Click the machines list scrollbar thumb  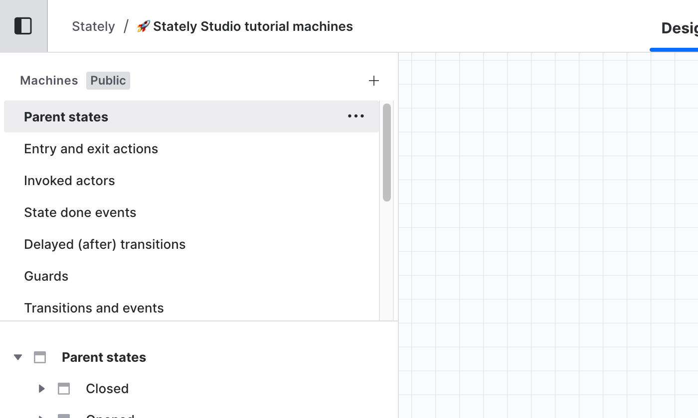[x=386, y=152]
